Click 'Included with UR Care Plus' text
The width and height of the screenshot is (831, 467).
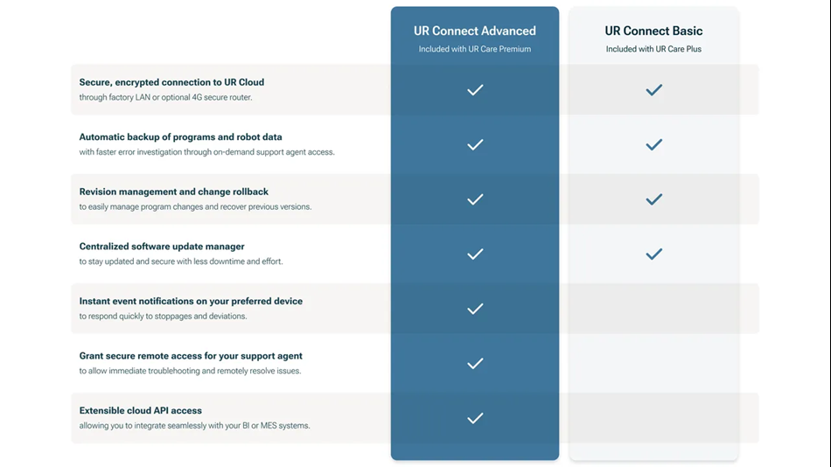pyautogui.click(x=653, y=49)
